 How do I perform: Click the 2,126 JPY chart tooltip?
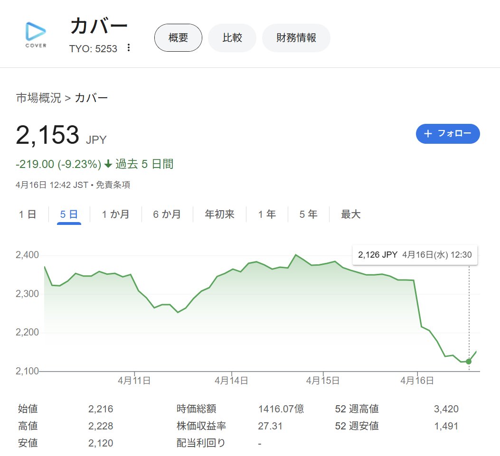point(415,255)
